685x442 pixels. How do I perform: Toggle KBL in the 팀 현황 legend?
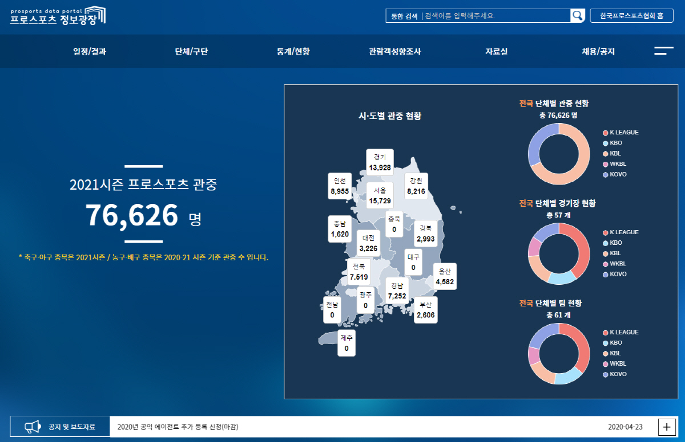point(612,353)
